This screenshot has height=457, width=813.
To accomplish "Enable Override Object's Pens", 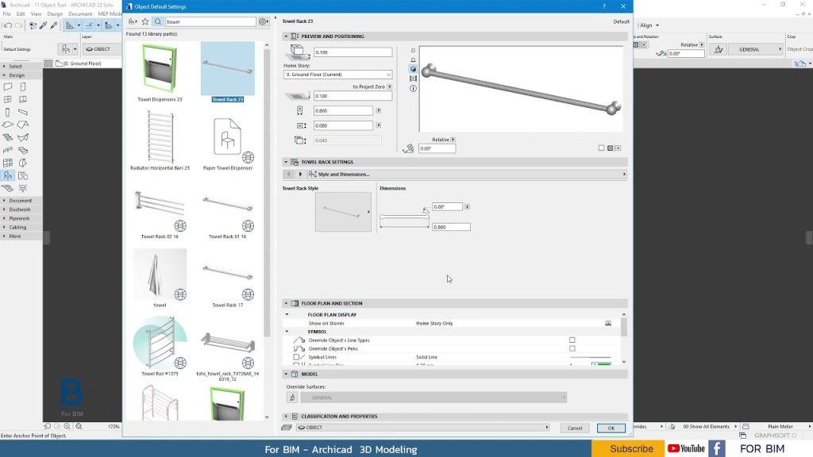I will click(572, 348).
